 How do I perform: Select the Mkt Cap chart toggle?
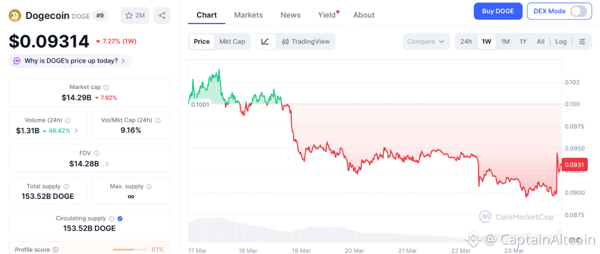[232, 42]
